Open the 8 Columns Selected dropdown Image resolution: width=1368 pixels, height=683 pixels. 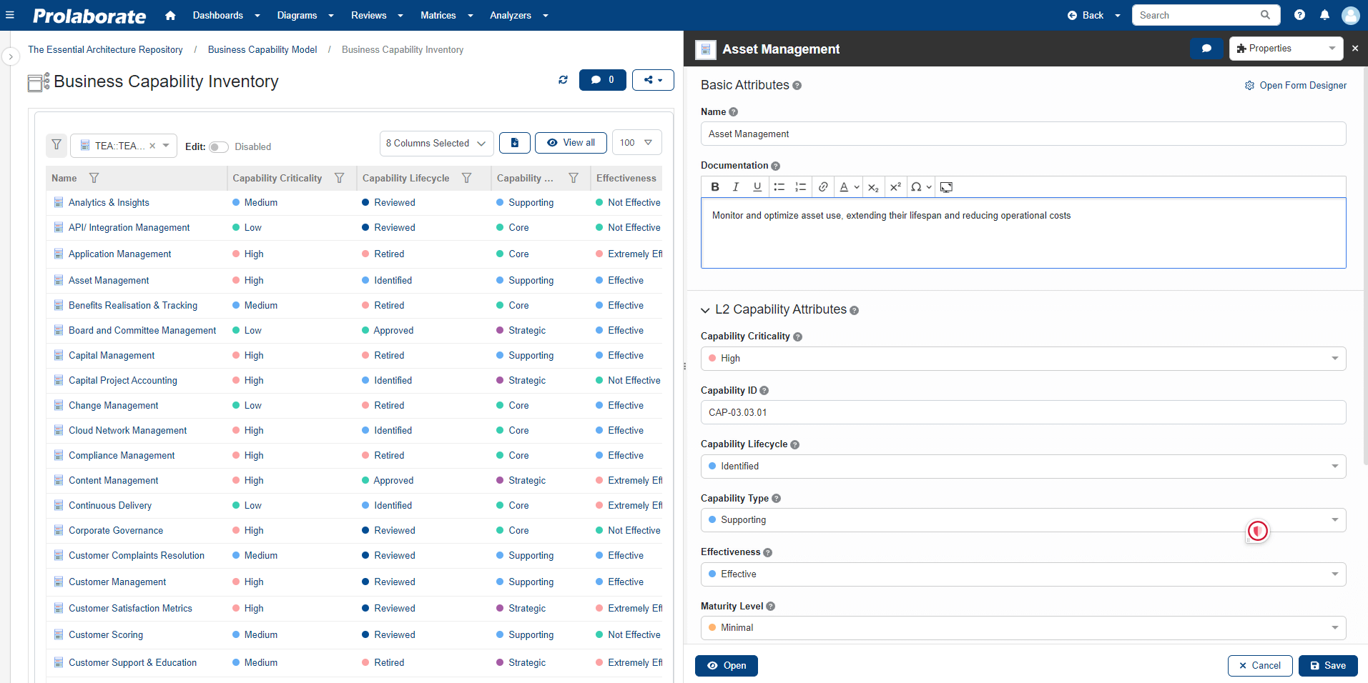[x=436, y=143]
